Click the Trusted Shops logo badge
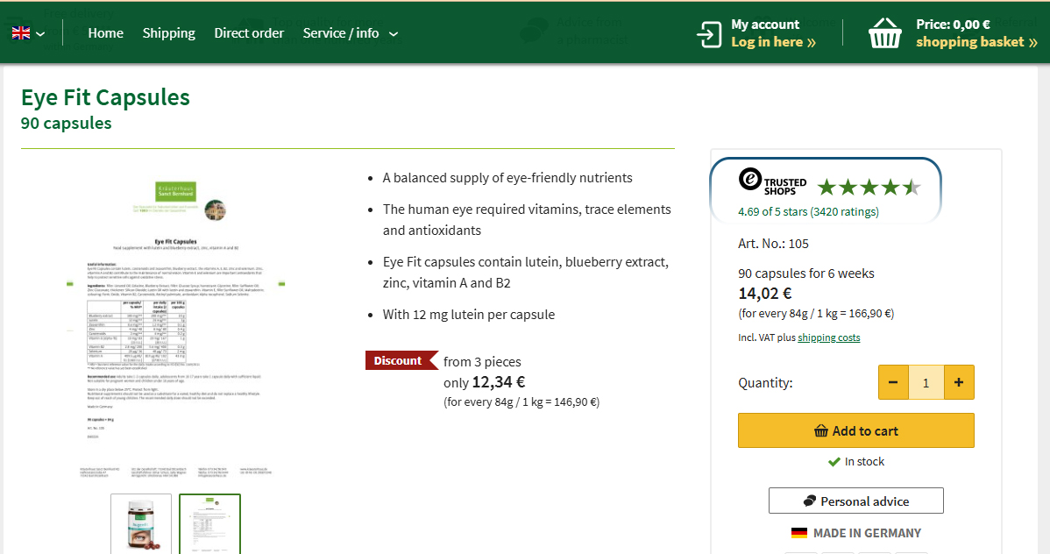The height and width of the screenshot is (554, 1050). [772, 181]
